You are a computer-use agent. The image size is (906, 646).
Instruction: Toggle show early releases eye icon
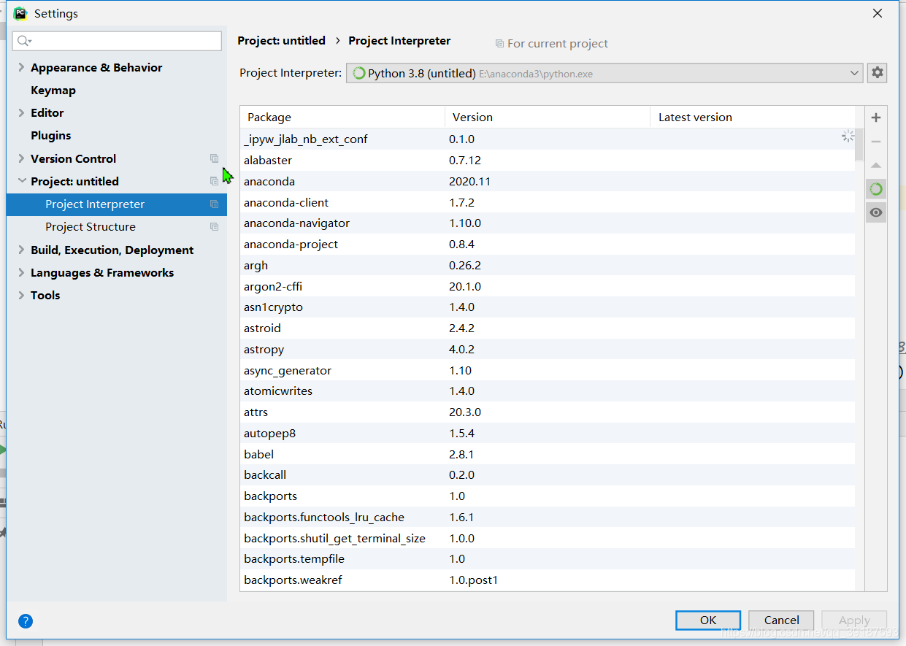point(876,212)
